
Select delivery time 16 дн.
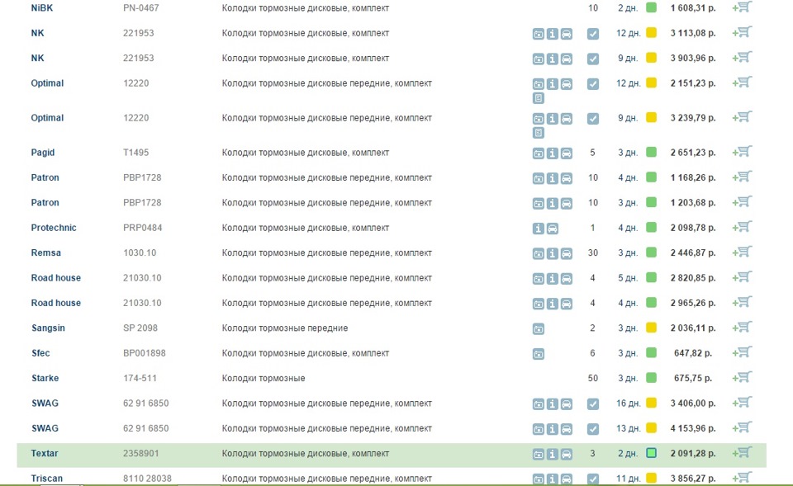click(x=628, y=403)
